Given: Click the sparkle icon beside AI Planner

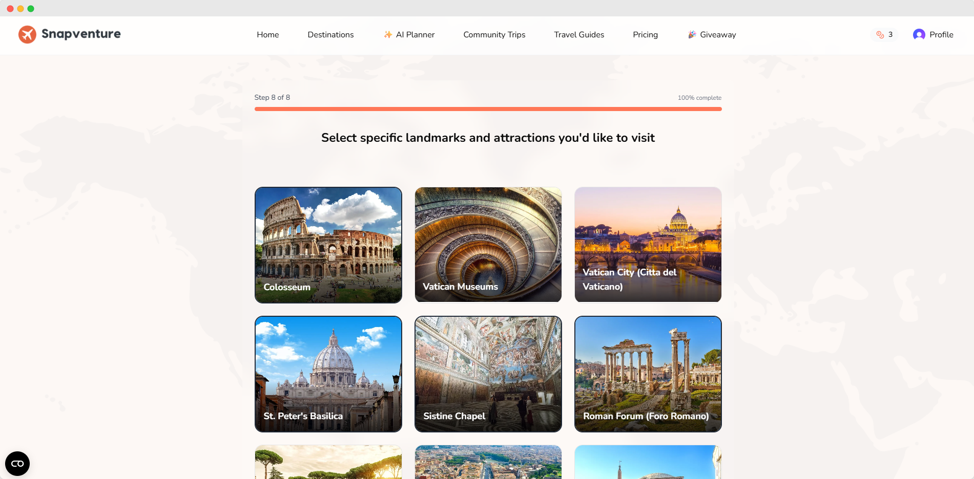Looking at the screenshot, I should 388,34.
